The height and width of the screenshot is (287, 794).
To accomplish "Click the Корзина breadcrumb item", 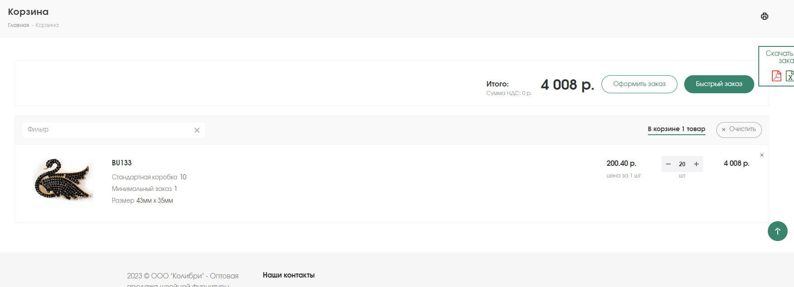I will click(x=47, y=25).
